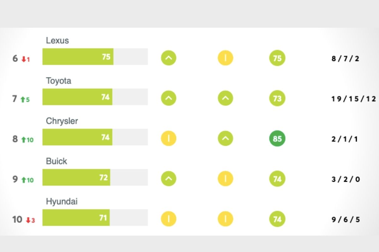Click Hyundai first yellow indicator icon
Image resolution: width=379 pixels, height=252 pixels.
pos(169,219)
